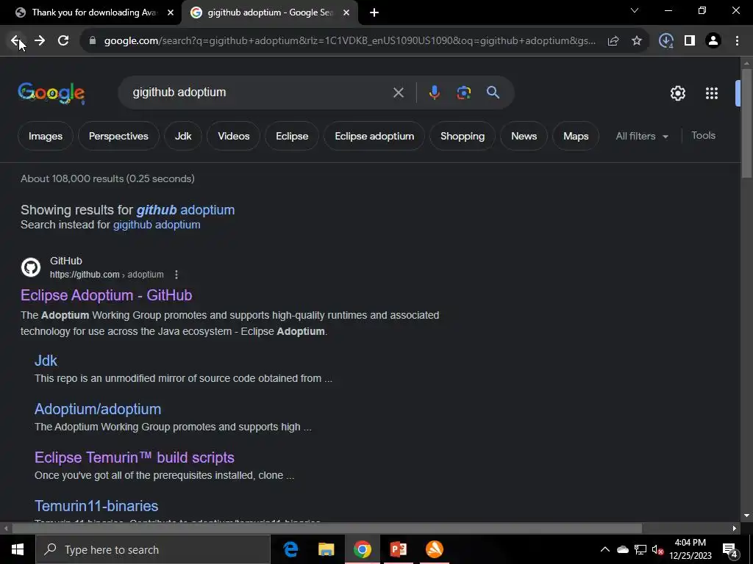This screenshot has width=753, height=564.
Task: Reload the current page
Action: point(63,41)
